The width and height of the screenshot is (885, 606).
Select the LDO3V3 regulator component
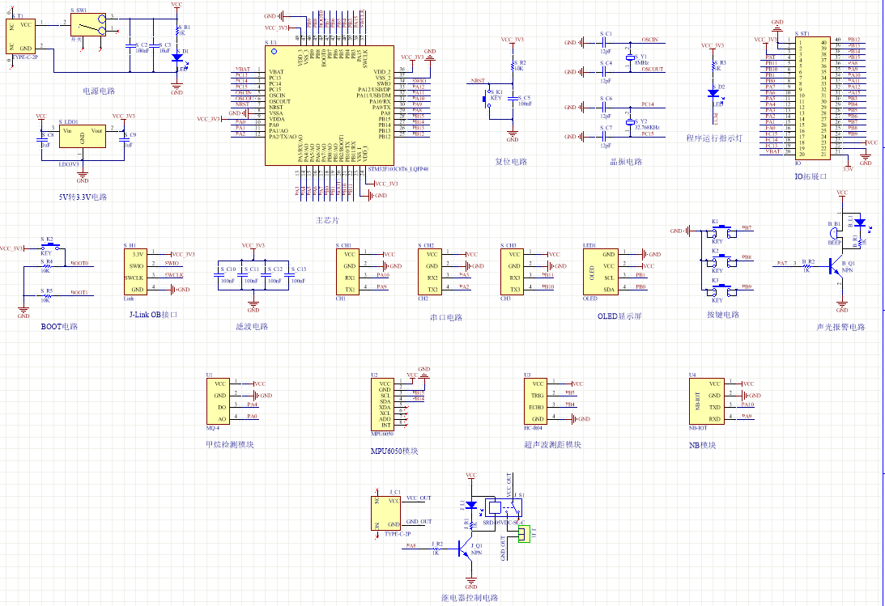click(83, 137)
